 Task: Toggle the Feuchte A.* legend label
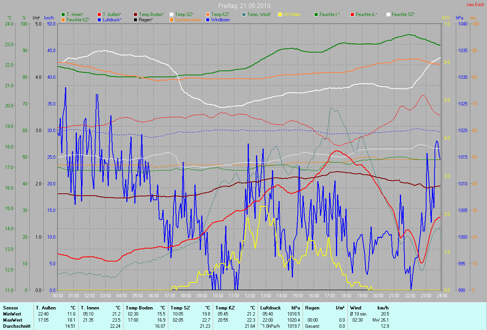(367, 14)
